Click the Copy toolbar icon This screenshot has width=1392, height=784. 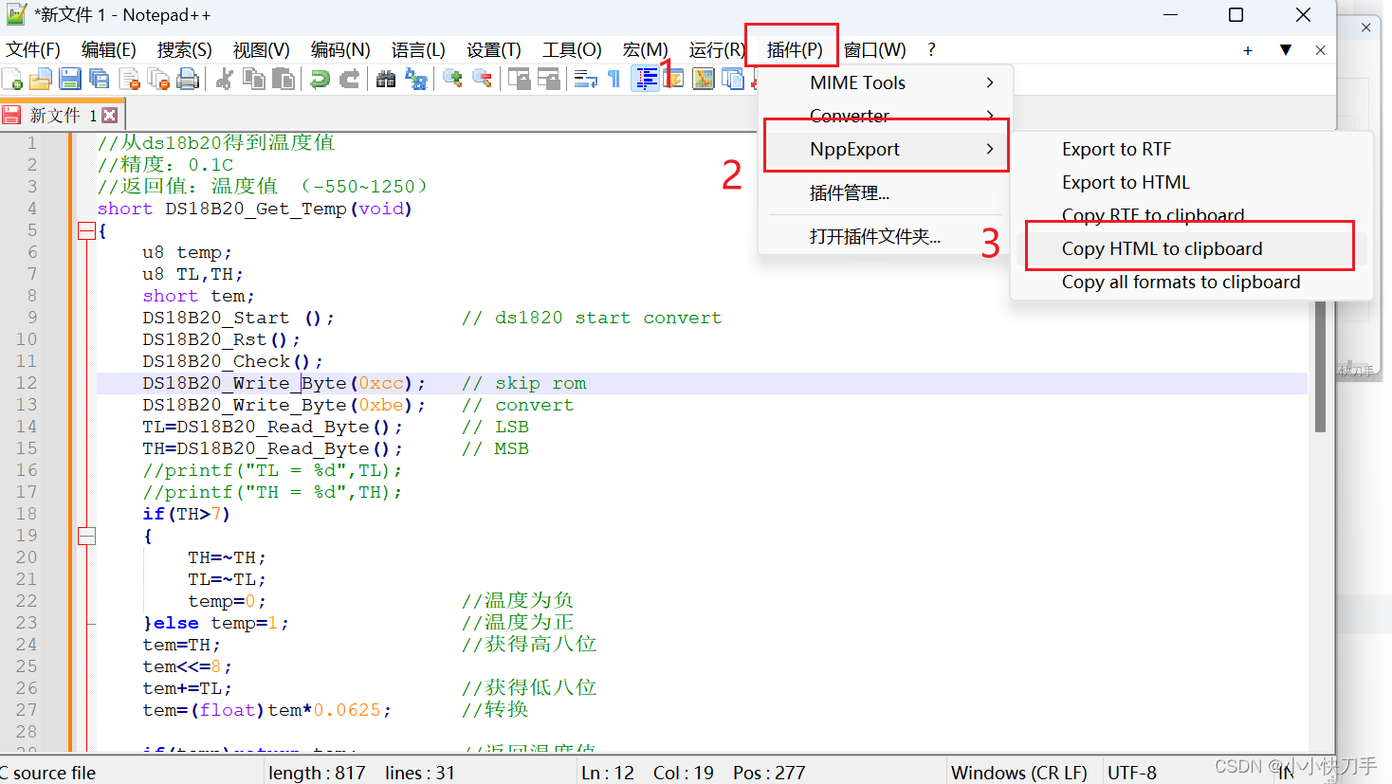[x=253, y=79]
